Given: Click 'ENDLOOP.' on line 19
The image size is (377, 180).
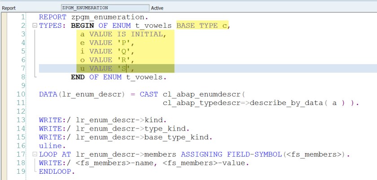Looking at the screenshot, I should [x=57, y=171].
